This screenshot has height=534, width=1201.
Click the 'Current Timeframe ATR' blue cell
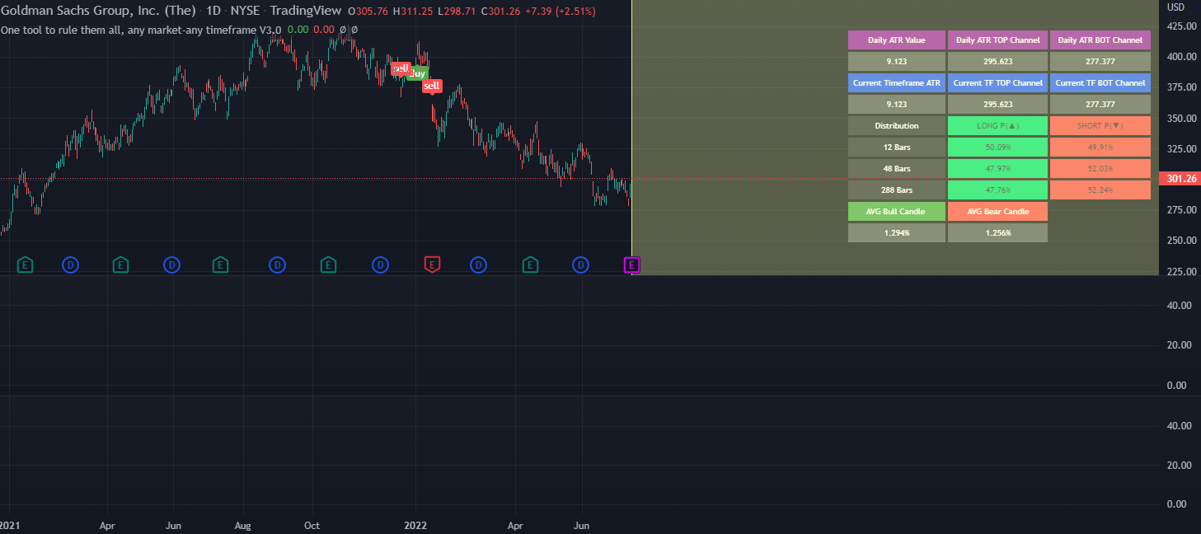click(897, 83)
